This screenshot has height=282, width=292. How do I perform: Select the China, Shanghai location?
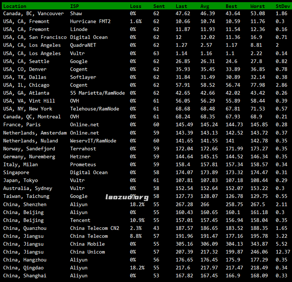(x=25, y=276)
